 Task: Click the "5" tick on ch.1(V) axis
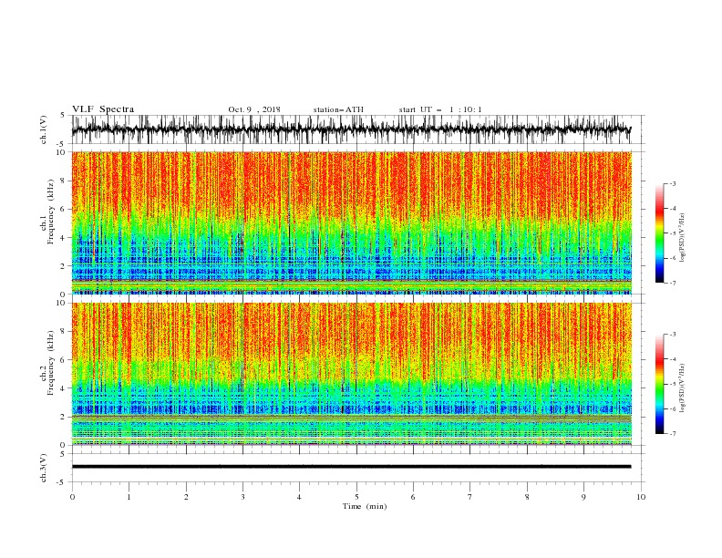tap(63, 116)
